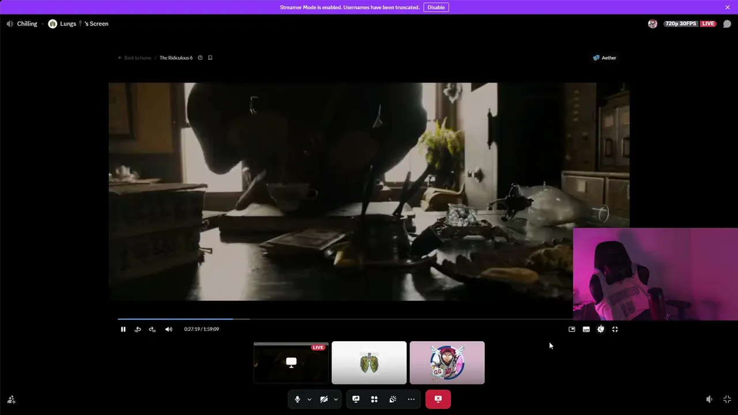Toggle the microphone mute
This screenshot has height=415, width=738.
298,399
